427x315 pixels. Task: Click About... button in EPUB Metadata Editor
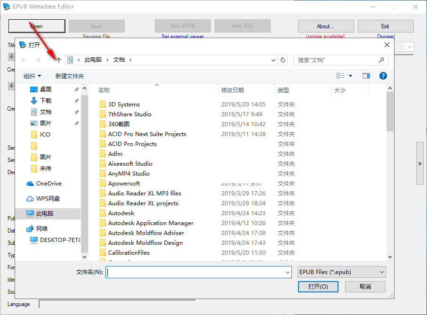[x=326, y=26]
